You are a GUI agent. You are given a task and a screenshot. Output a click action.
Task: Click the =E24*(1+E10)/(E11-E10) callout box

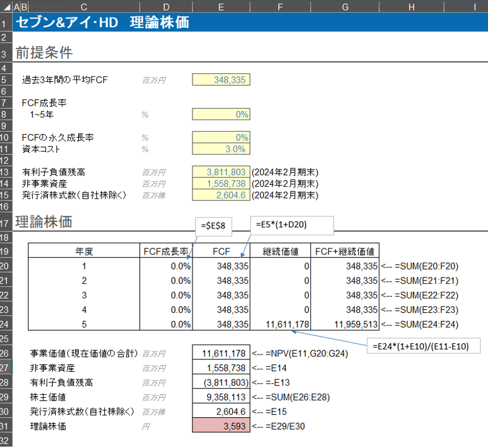point(423,346)
